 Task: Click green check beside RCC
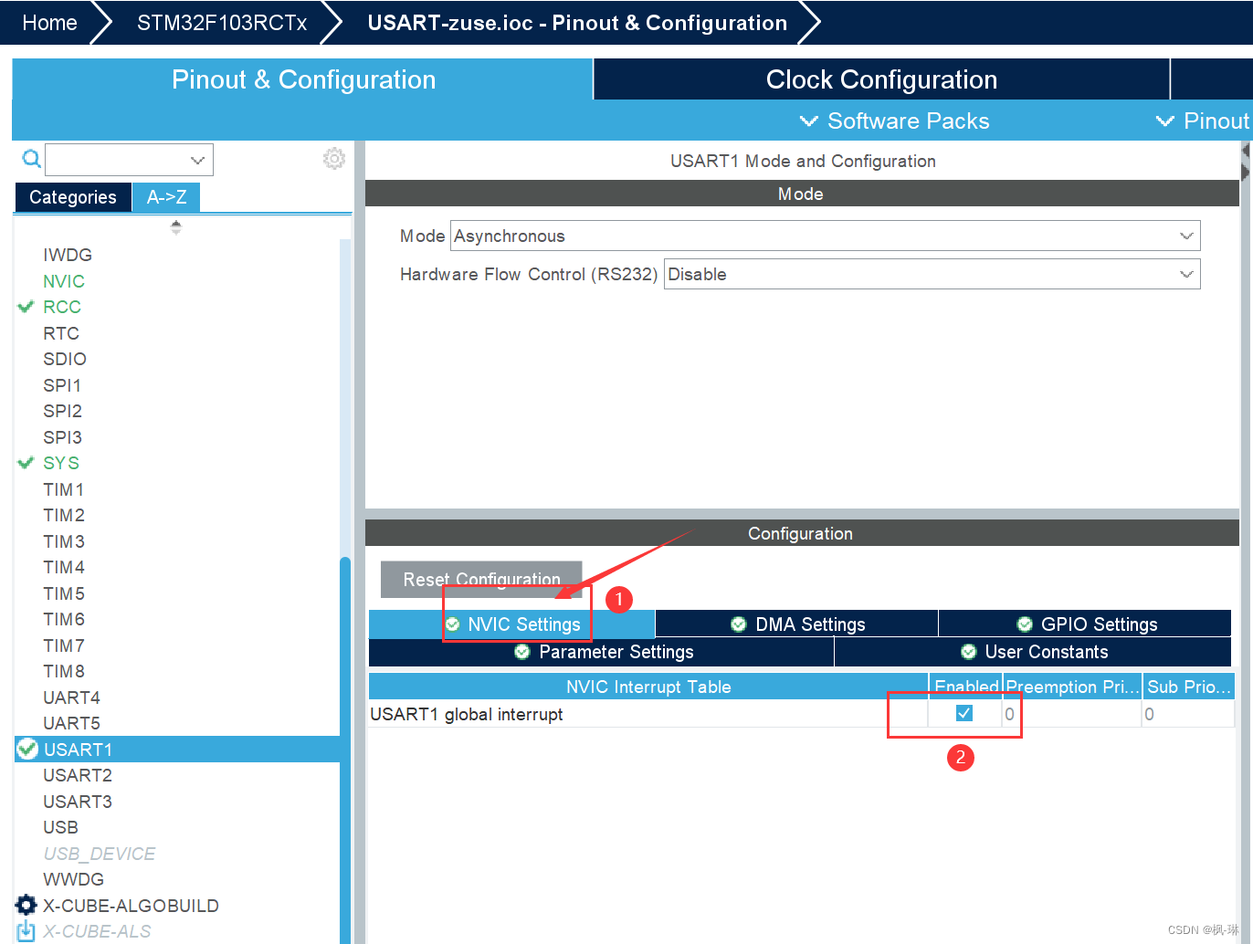pyautogui.click(x=26, y=307)
